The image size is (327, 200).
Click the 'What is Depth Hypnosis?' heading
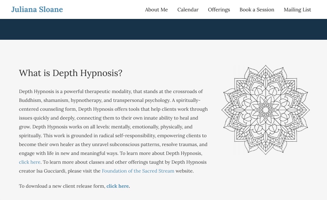[71, 73]
